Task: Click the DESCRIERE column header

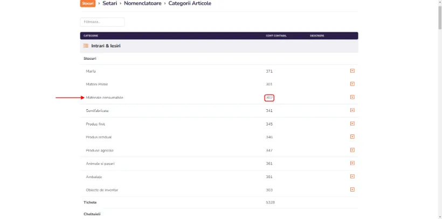Action: [x=317, y=36]
